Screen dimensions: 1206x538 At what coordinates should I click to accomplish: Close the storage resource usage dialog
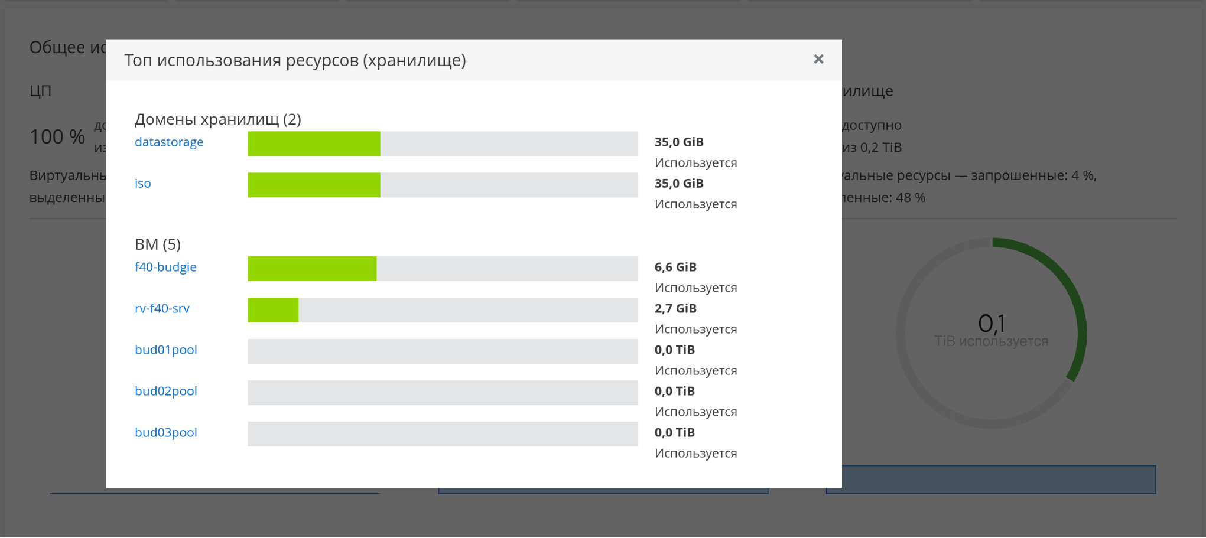tap(818, 59)
